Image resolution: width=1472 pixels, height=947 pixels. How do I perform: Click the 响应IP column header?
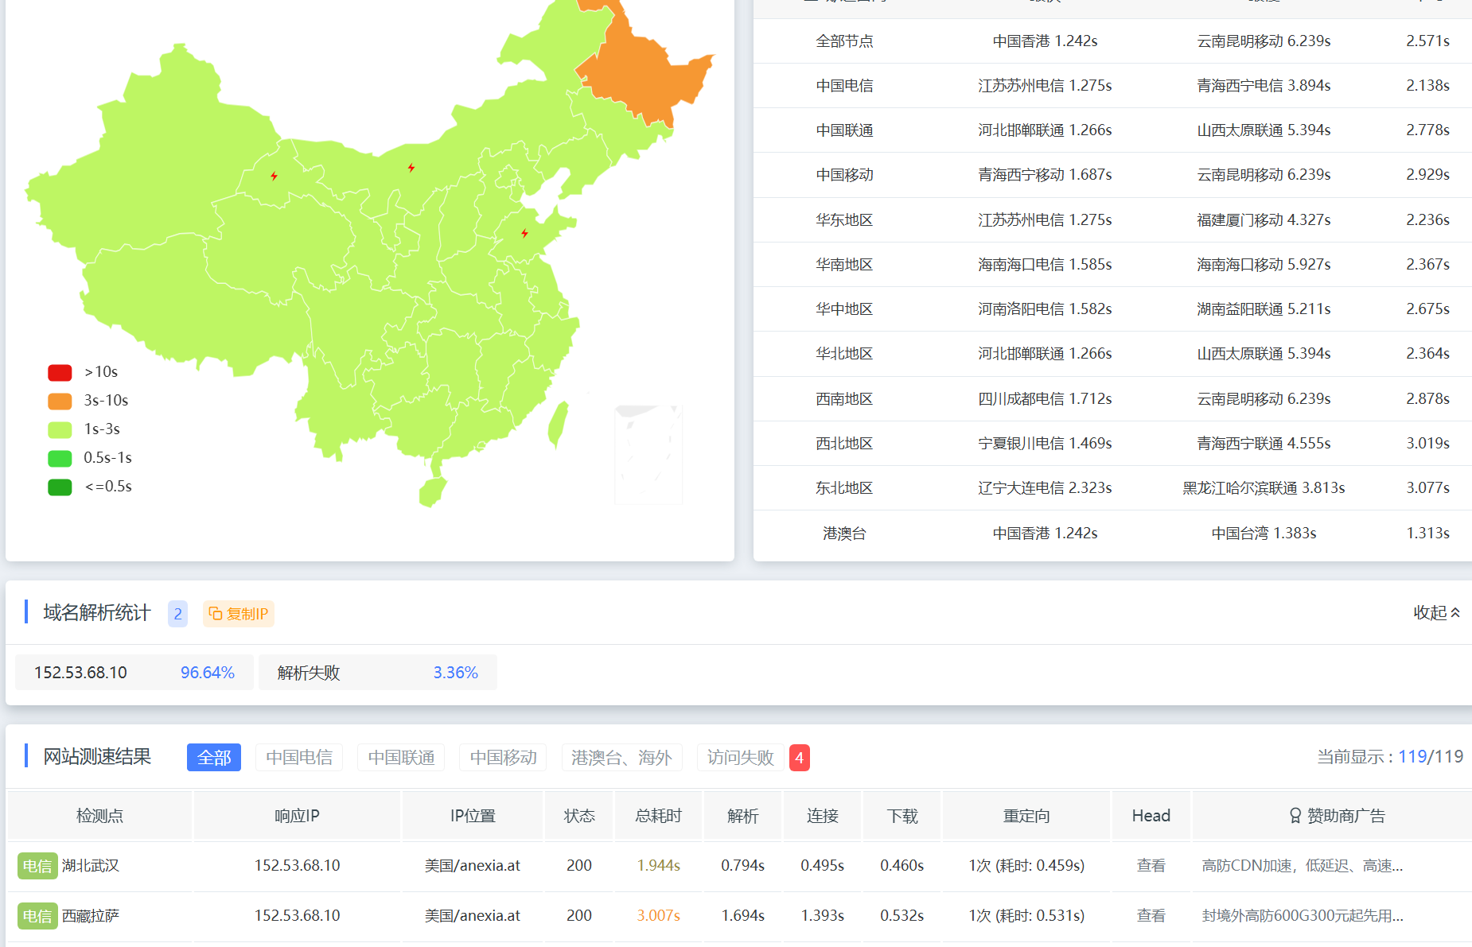tap(297, 816)
